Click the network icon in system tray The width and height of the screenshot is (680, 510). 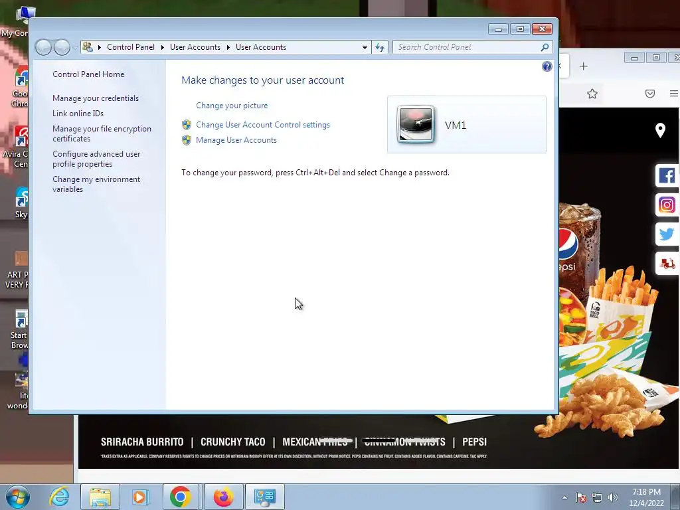597,497
